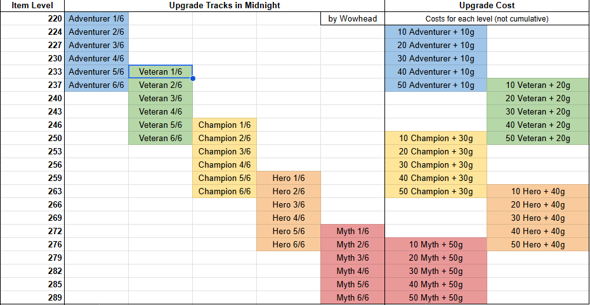Screen dimensions: 590x305
Task: Click the blue fill handle on Veteran 1/6
Action: point(192,78)
